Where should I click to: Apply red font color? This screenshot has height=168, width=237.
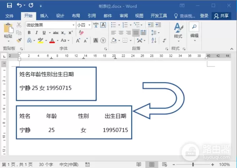coord(52,41)
